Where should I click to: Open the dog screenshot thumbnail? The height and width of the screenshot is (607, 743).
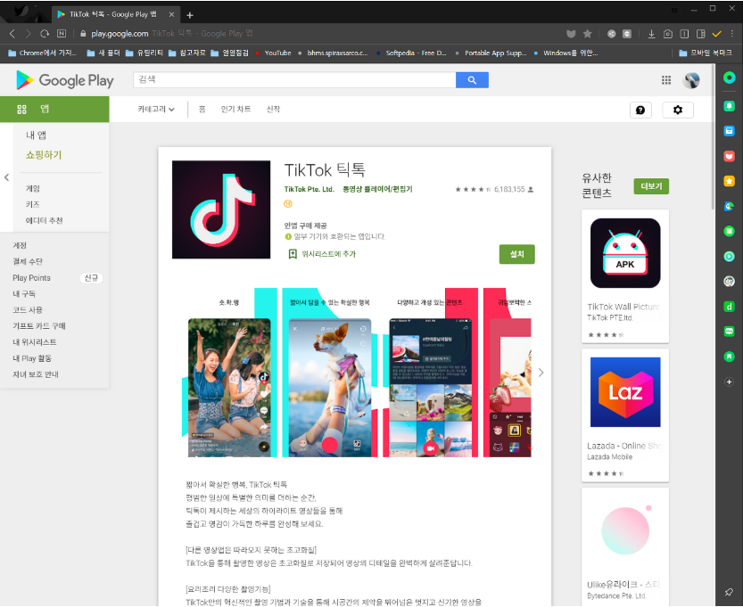point(330,373)
